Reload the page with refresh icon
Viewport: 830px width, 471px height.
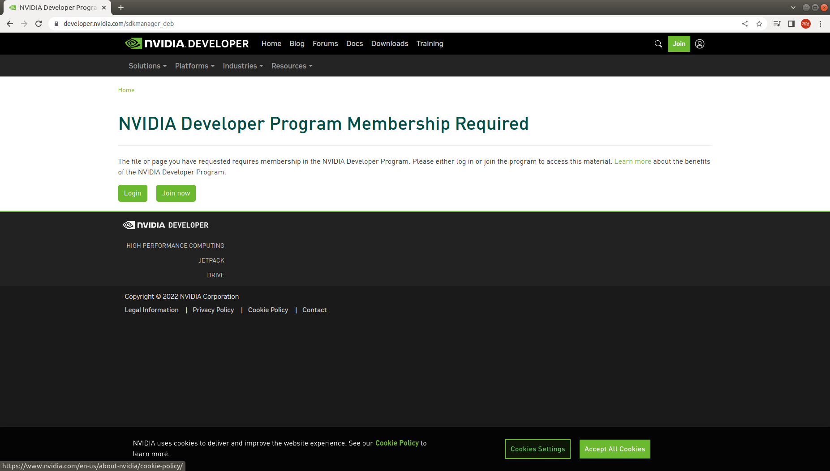pos(39,24)
